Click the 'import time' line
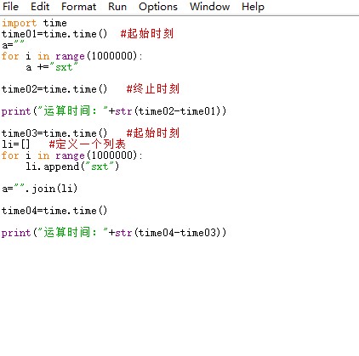359x356 pixels. 34,23
